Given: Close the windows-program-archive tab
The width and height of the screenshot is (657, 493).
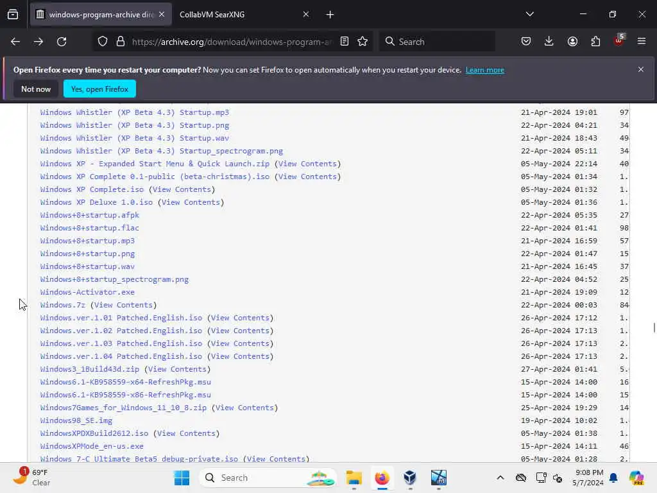Looking at the screenshot, I should 162,15.
